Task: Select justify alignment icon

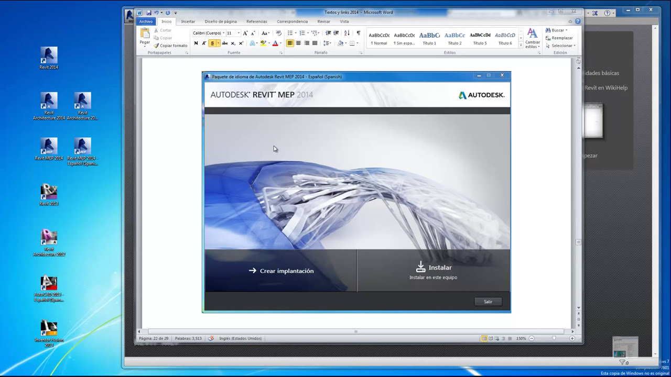Action: 315,43
